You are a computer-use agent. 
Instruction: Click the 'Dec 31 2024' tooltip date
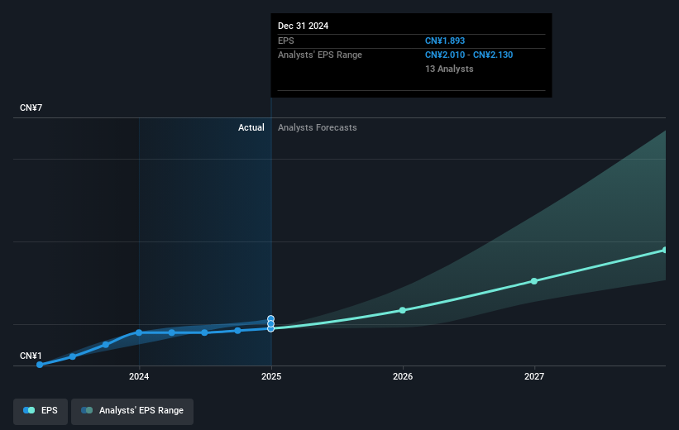(x=304, y=26)
